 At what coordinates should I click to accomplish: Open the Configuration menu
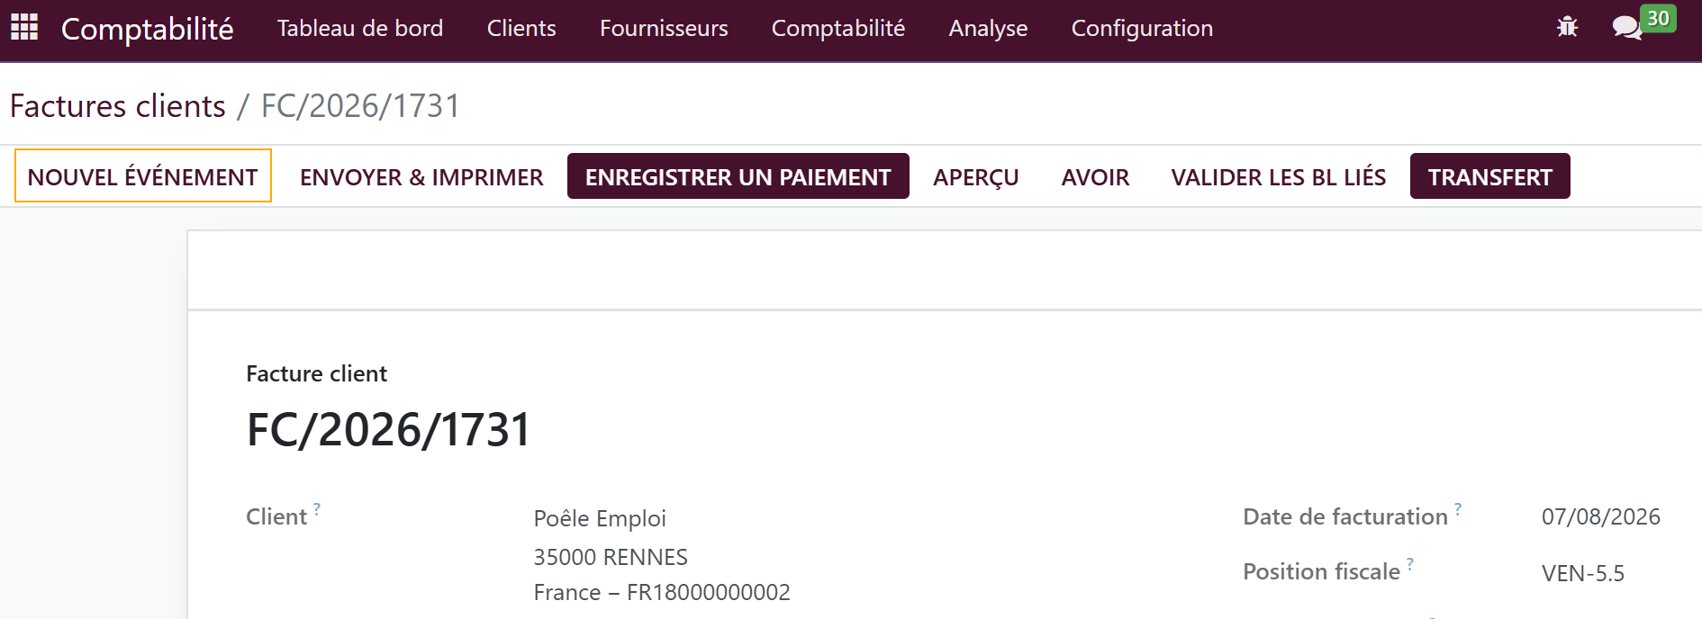point(1142,28)
